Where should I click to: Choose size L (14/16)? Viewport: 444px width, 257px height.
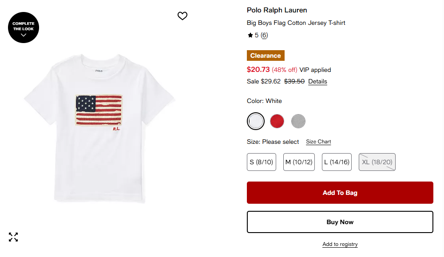pyautogui.click(x=337, y=162)
